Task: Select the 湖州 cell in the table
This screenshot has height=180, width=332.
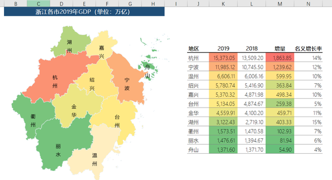Action: [198, 122]
